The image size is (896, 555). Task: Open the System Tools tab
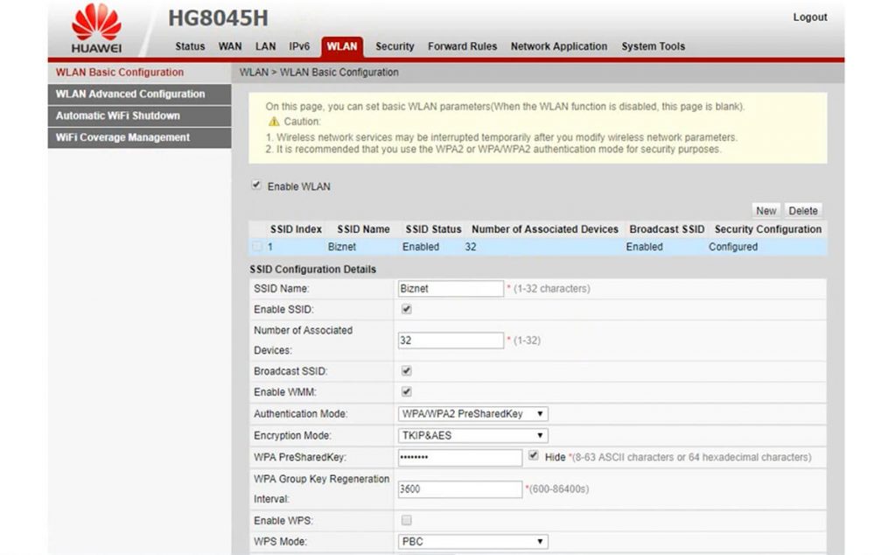pos(653,46)
